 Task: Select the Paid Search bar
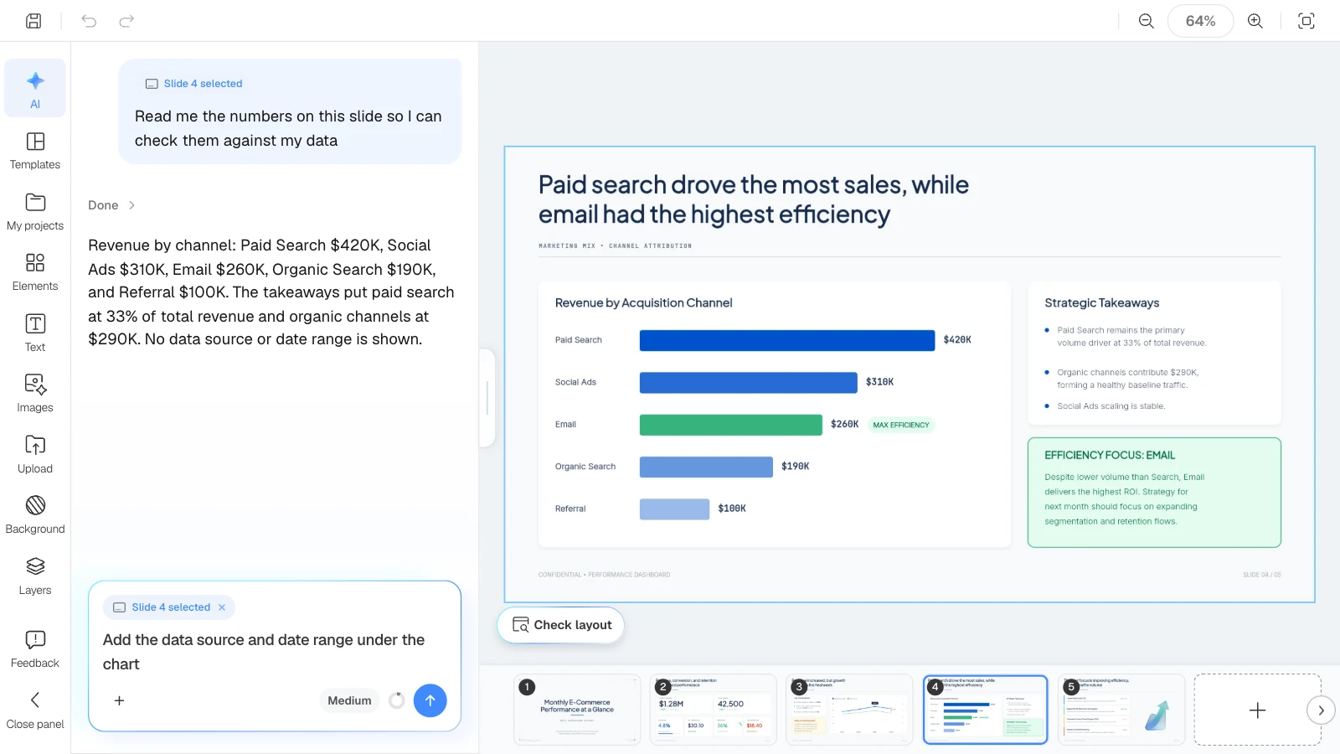787,340
